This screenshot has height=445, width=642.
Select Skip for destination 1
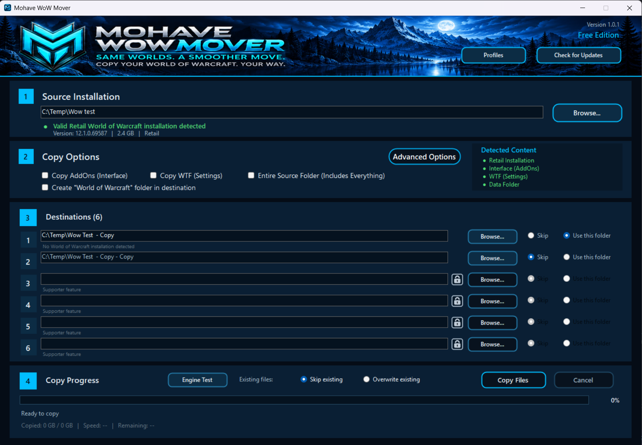pyautogui.click(x=531, y=235)
